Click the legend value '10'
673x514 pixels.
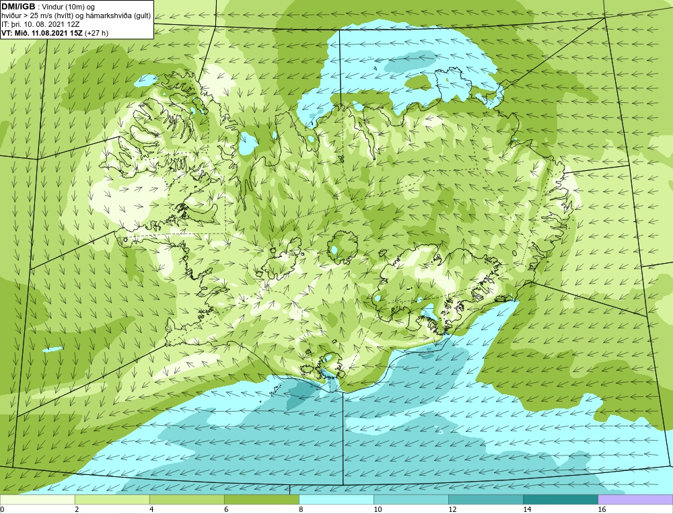(x=378, y=509)
